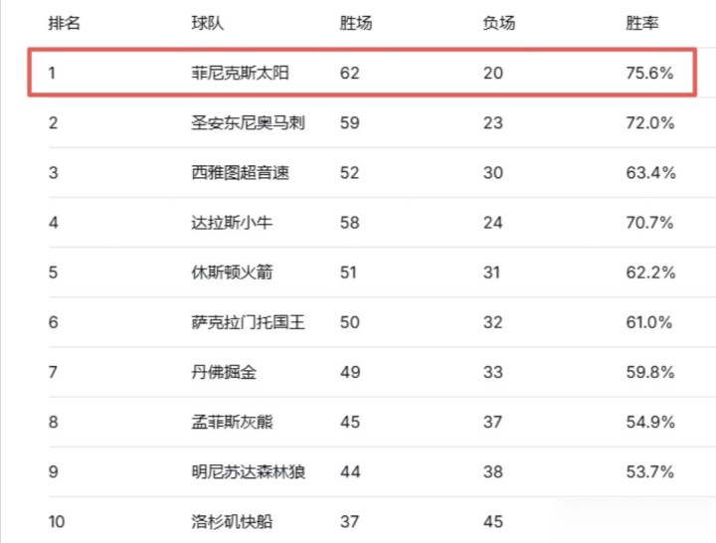
Task: Click the 丹佛掘金 team name
Action: tap(225, 372)
